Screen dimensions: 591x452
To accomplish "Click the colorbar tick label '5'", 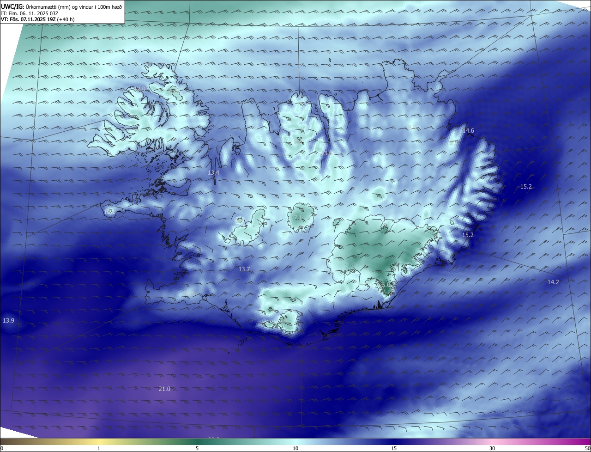I will 197,448.
